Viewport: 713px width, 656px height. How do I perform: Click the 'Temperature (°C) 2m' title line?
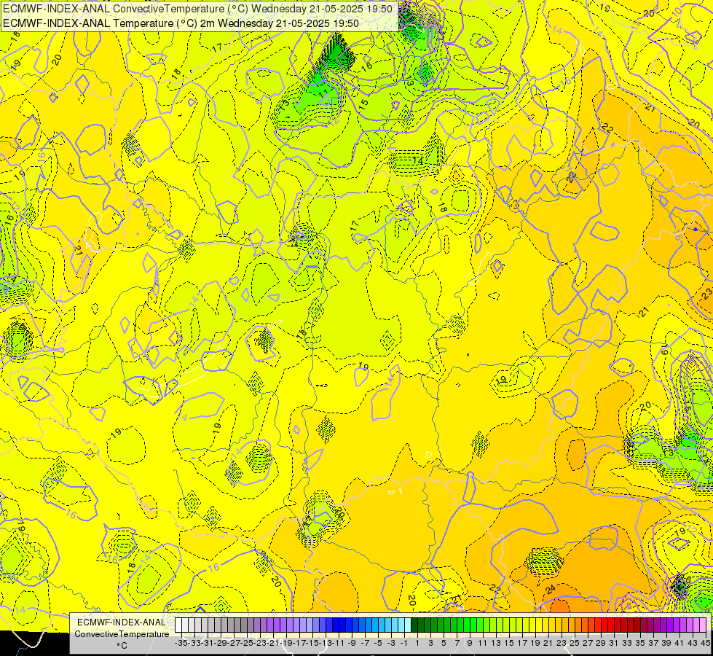(x=181, y=23)
